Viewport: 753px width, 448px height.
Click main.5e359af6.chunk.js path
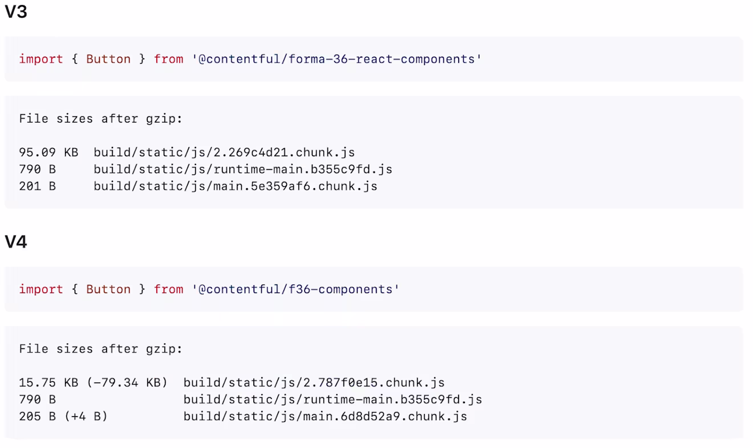click(x=236, y=186)
